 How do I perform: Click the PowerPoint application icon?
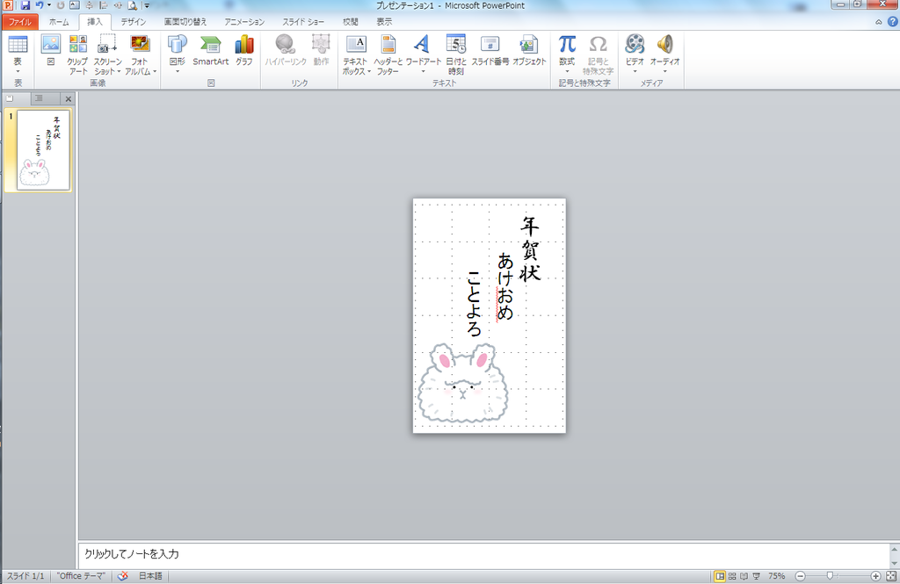click(x=8, y=5)
